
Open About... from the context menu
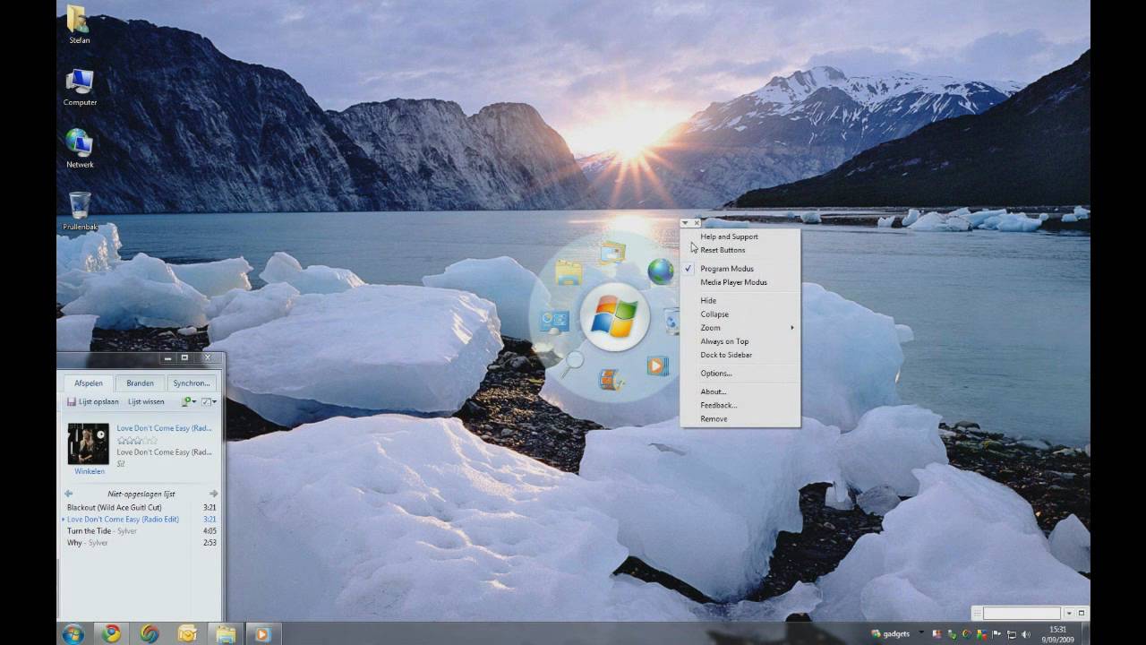click(x=740, y=391)
